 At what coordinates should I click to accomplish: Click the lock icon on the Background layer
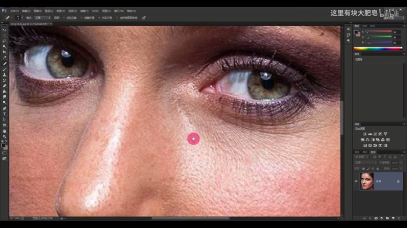click(x=398, y=181)
